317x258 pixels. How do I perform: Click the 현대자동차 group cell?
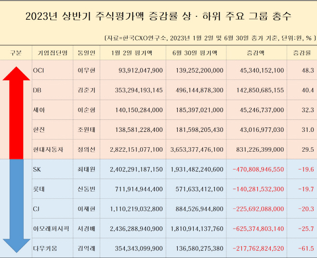pos(53,149)
